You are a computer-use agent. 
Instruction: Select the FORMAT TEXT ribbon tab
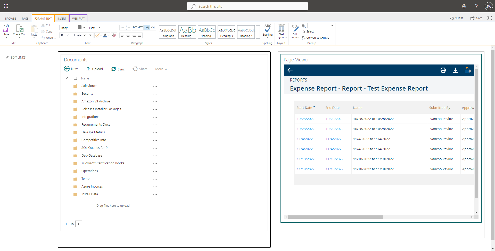tap(43, 19)
